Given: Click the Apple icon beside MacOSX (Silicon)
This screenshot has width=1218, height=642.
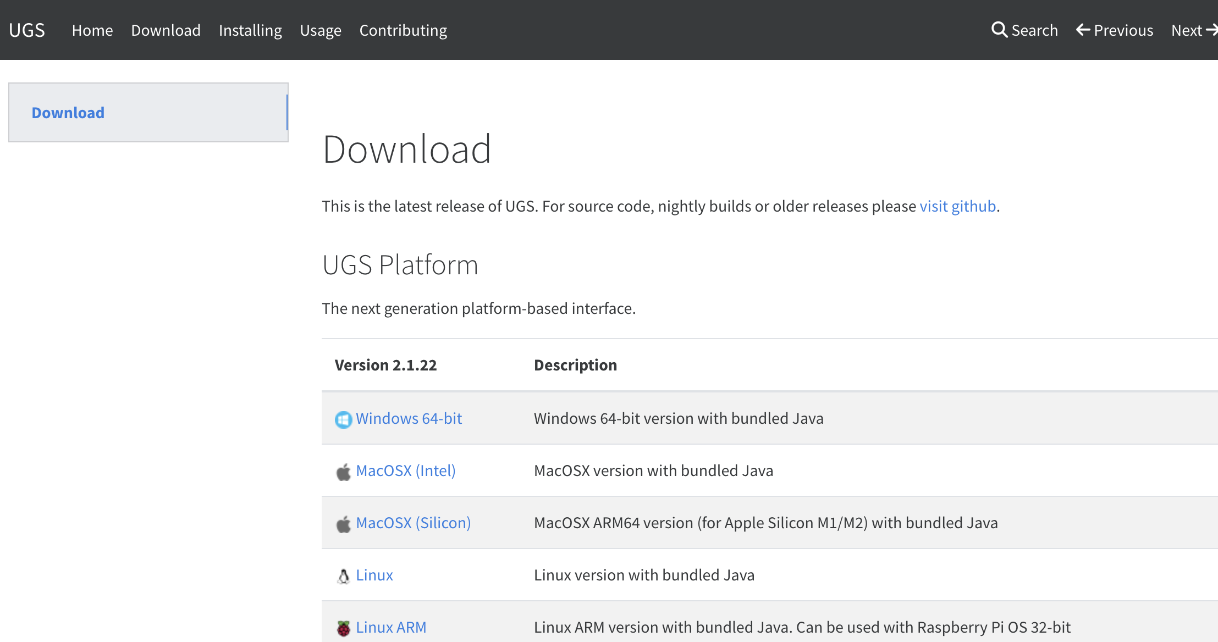Looking at the screenshot, I should (x=343, y=523).
